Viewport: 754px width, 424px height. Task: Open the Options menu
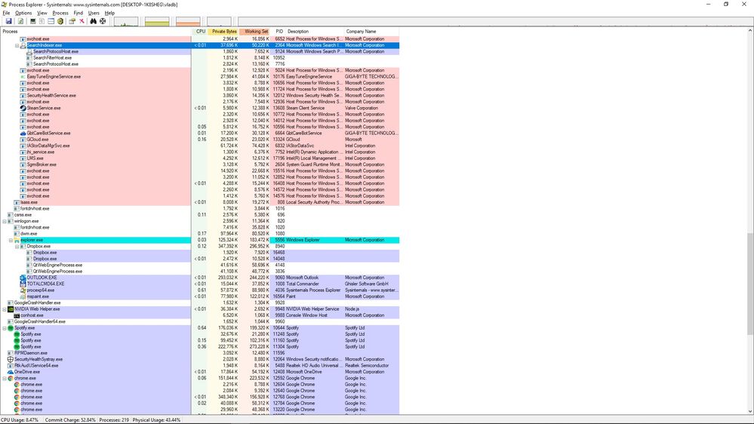coord(23,13)
